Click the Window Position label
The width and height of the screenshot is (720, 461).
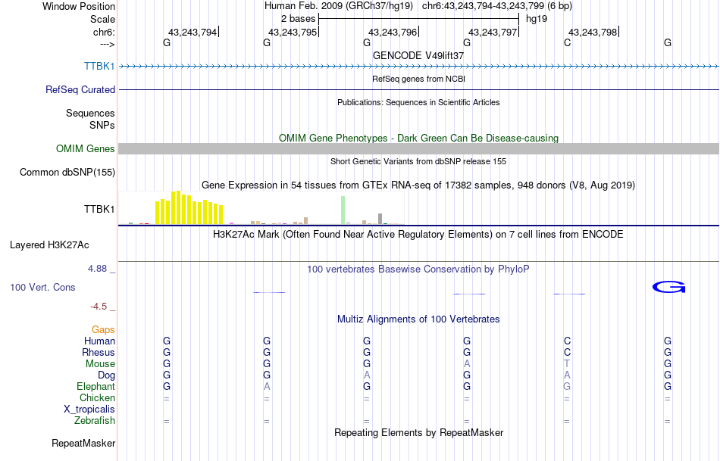tap(79, 6)
